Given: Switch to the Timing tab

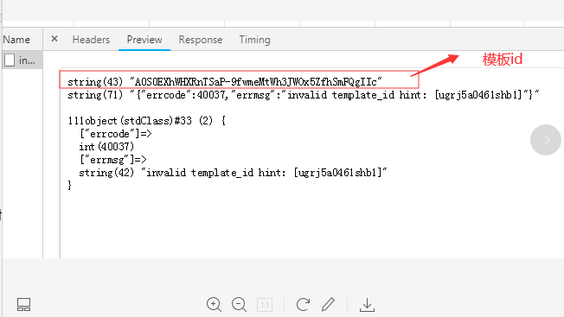Looking at the screenshot, I should (x=254, y=40).
